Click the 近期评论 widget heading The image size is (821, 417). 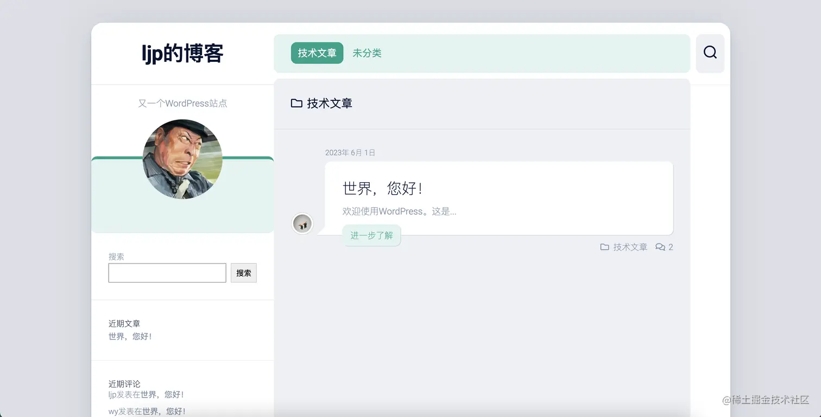click(x=124, y=384)
